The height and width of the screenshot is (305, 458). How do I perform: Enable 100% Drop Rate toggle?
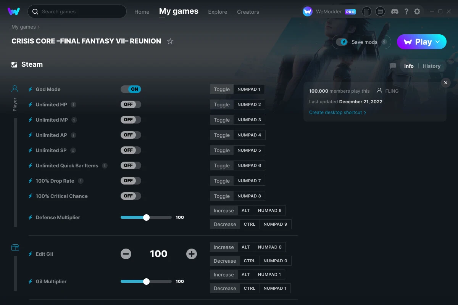point(131,181)
